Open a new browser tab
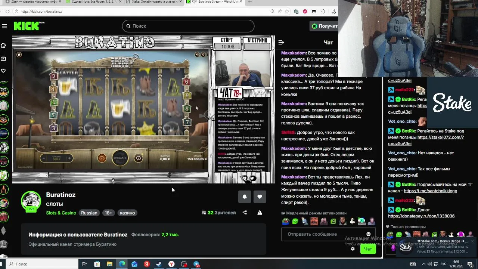 pyautogui.click(x=250, y=2)
